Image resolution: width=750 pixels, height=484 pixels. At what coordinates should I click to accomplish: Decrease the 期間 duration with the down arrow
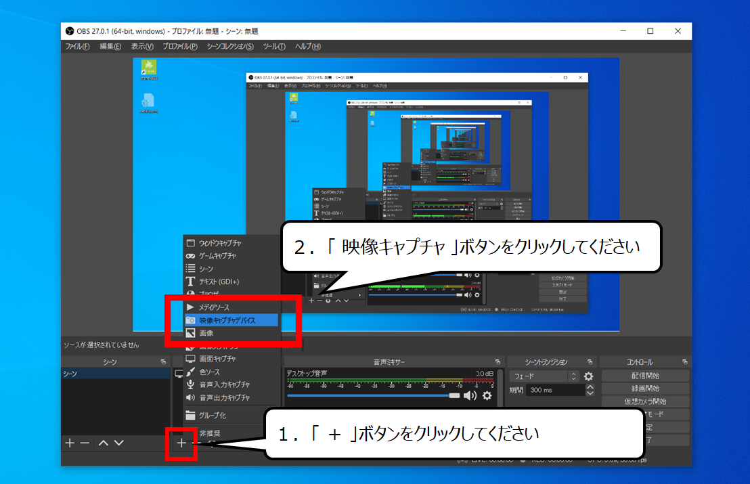pyautogui.click(x=590, y=393)
